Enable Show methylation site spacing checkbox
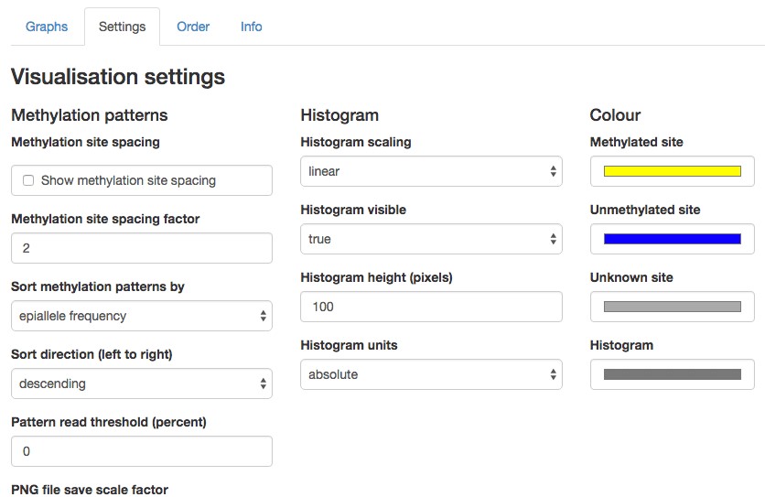The image size is (765, 497). (28, 180)
